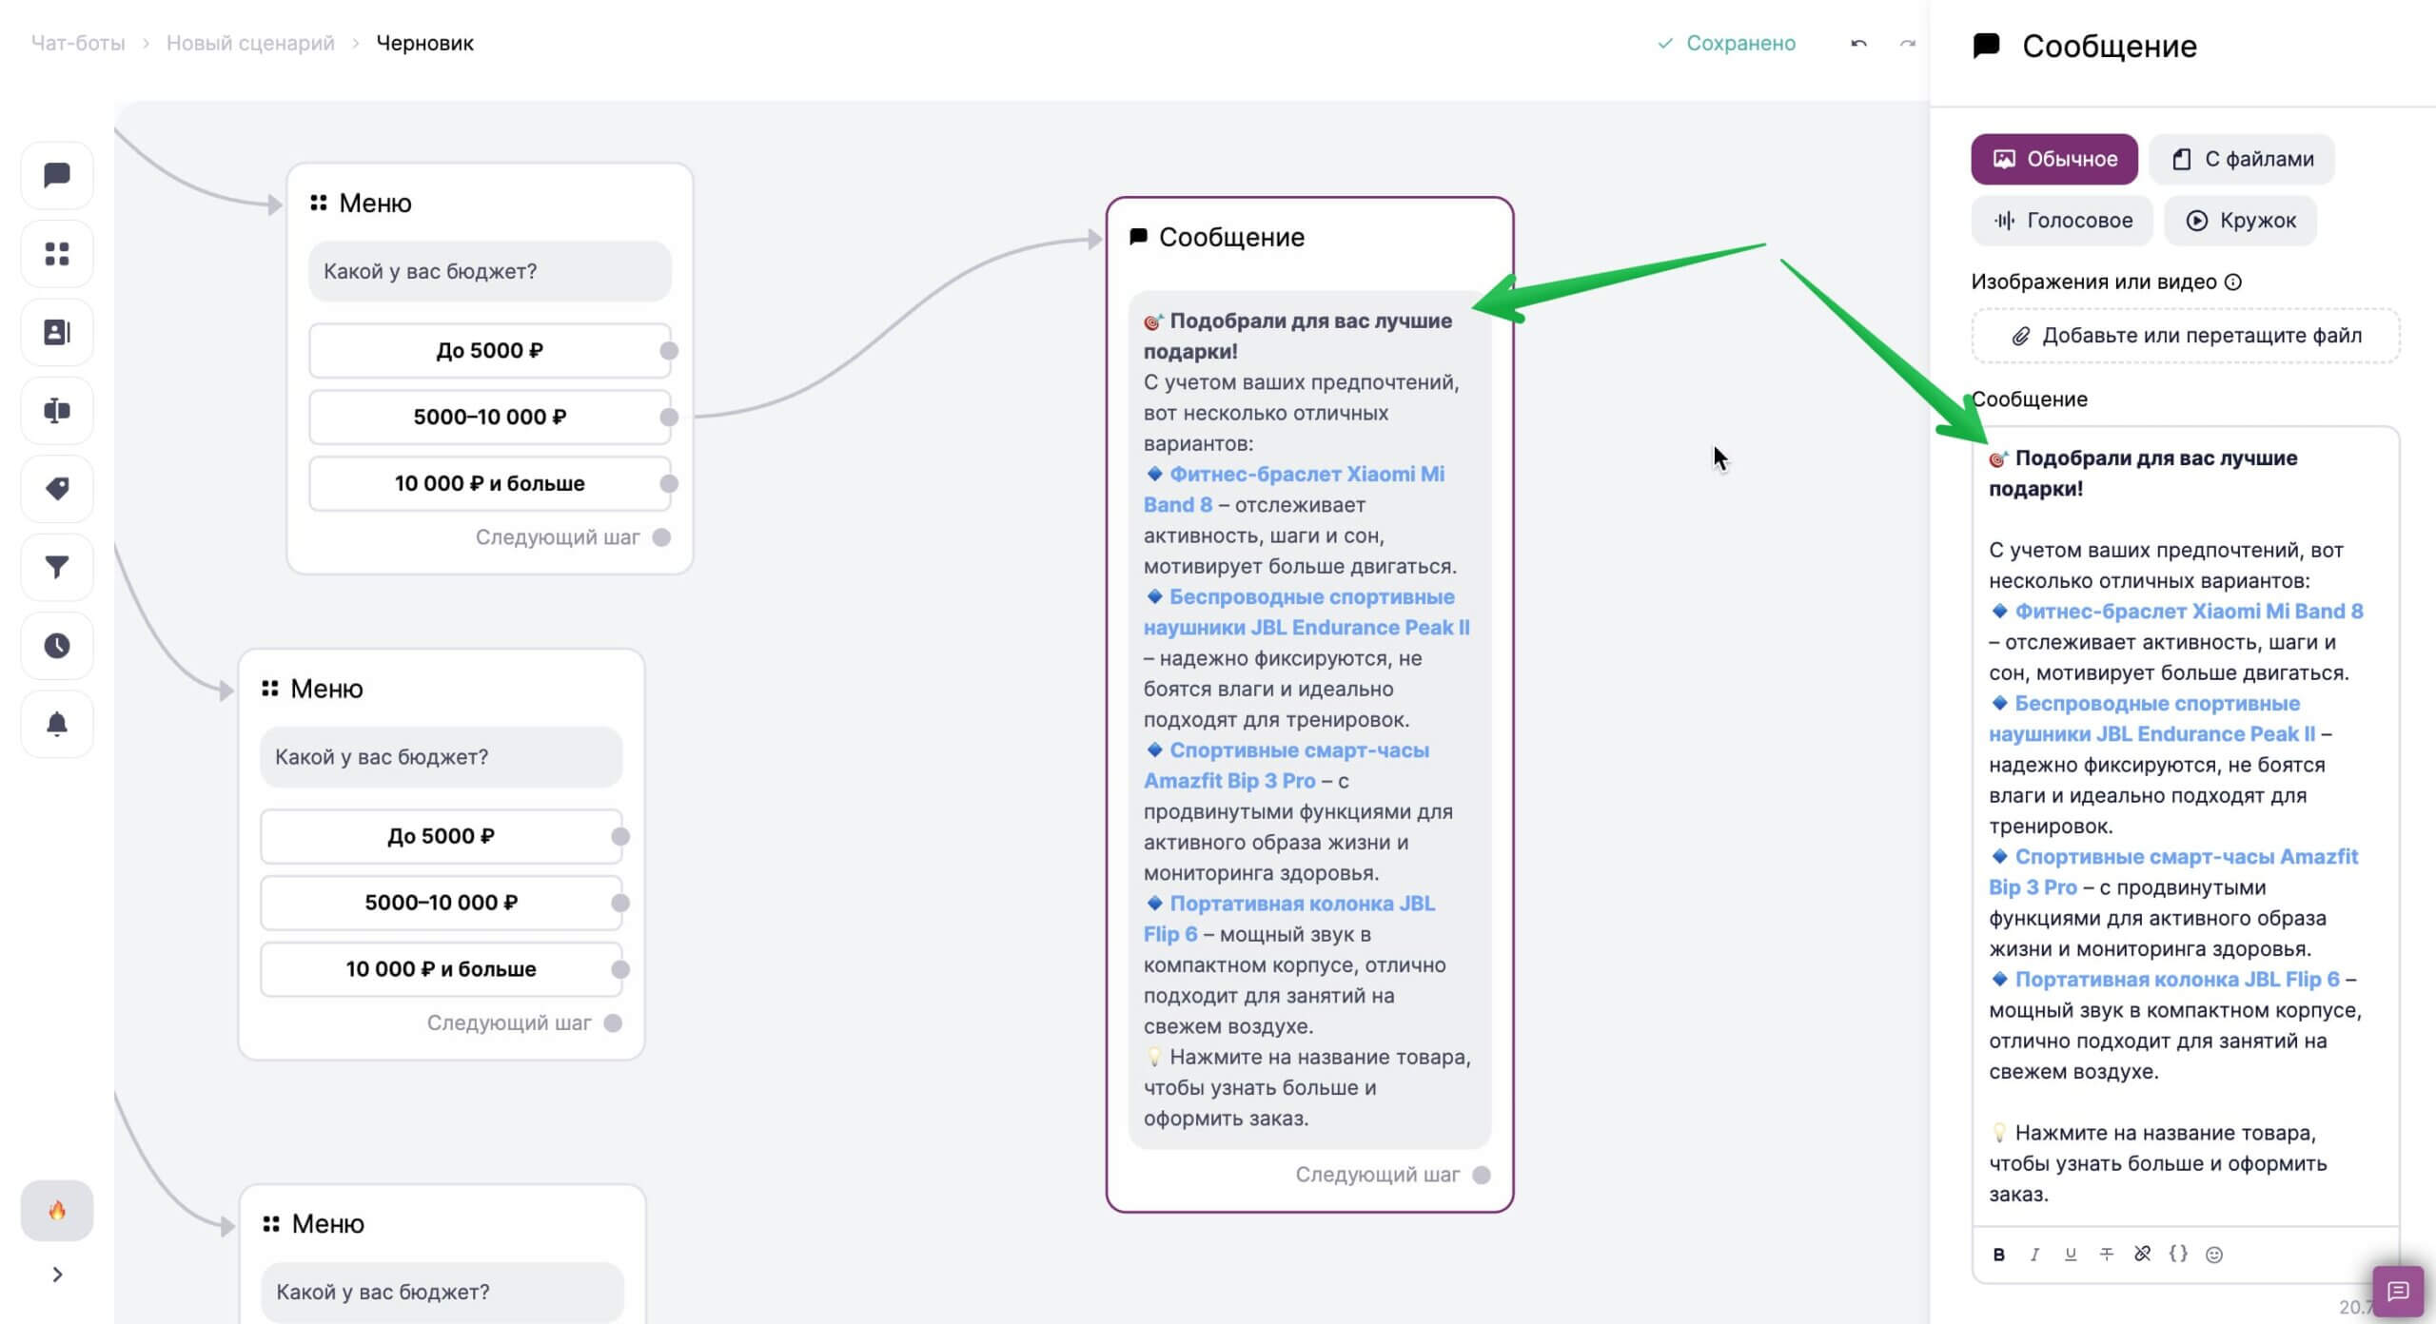Viewport: 2436px width, 1324px height.
Task: Select the filter funnel sidebar tool
Action: coord(57,568)
